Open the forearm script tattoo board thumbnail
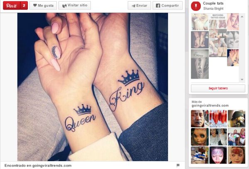The height and width of the screenshot is (169, 249). (x=200, y=64)
